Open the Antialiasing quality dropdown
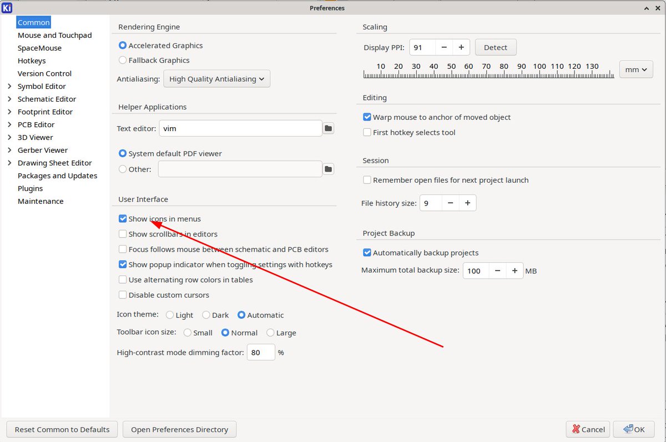The height and width of the screenshot is (442, 666). 216,79
